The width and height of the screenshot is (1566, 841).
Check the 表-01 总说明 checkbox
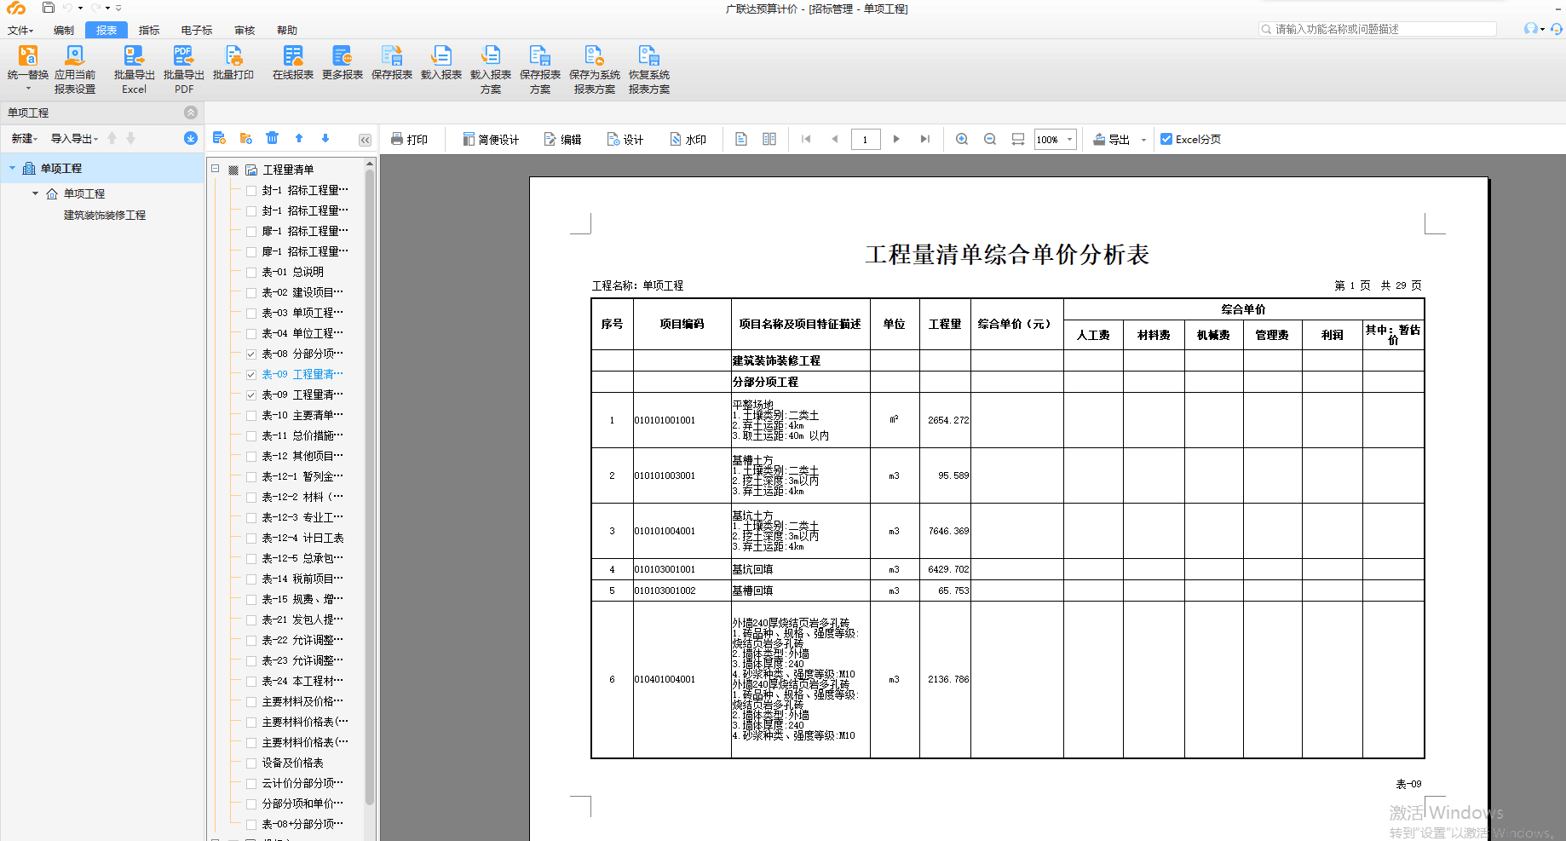point(251,272)
